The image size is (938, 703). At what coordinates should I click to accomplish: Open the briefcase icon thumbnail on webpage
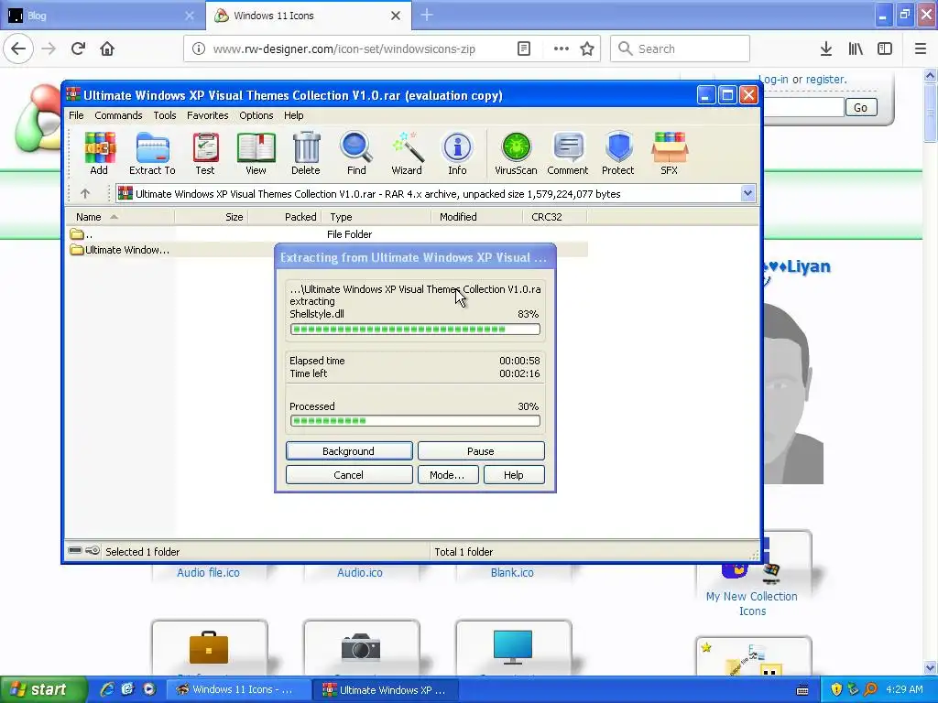209,648
